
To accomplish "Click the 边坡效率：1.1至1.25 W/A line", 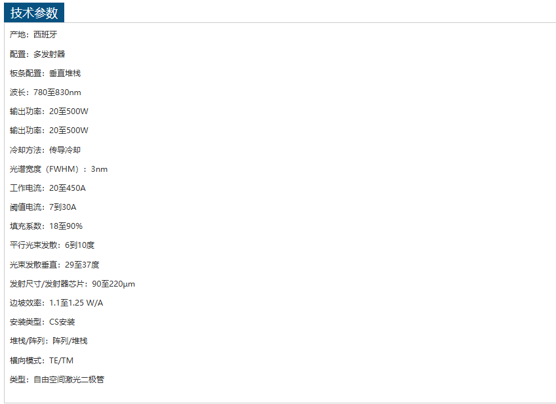I will (56, 303).
